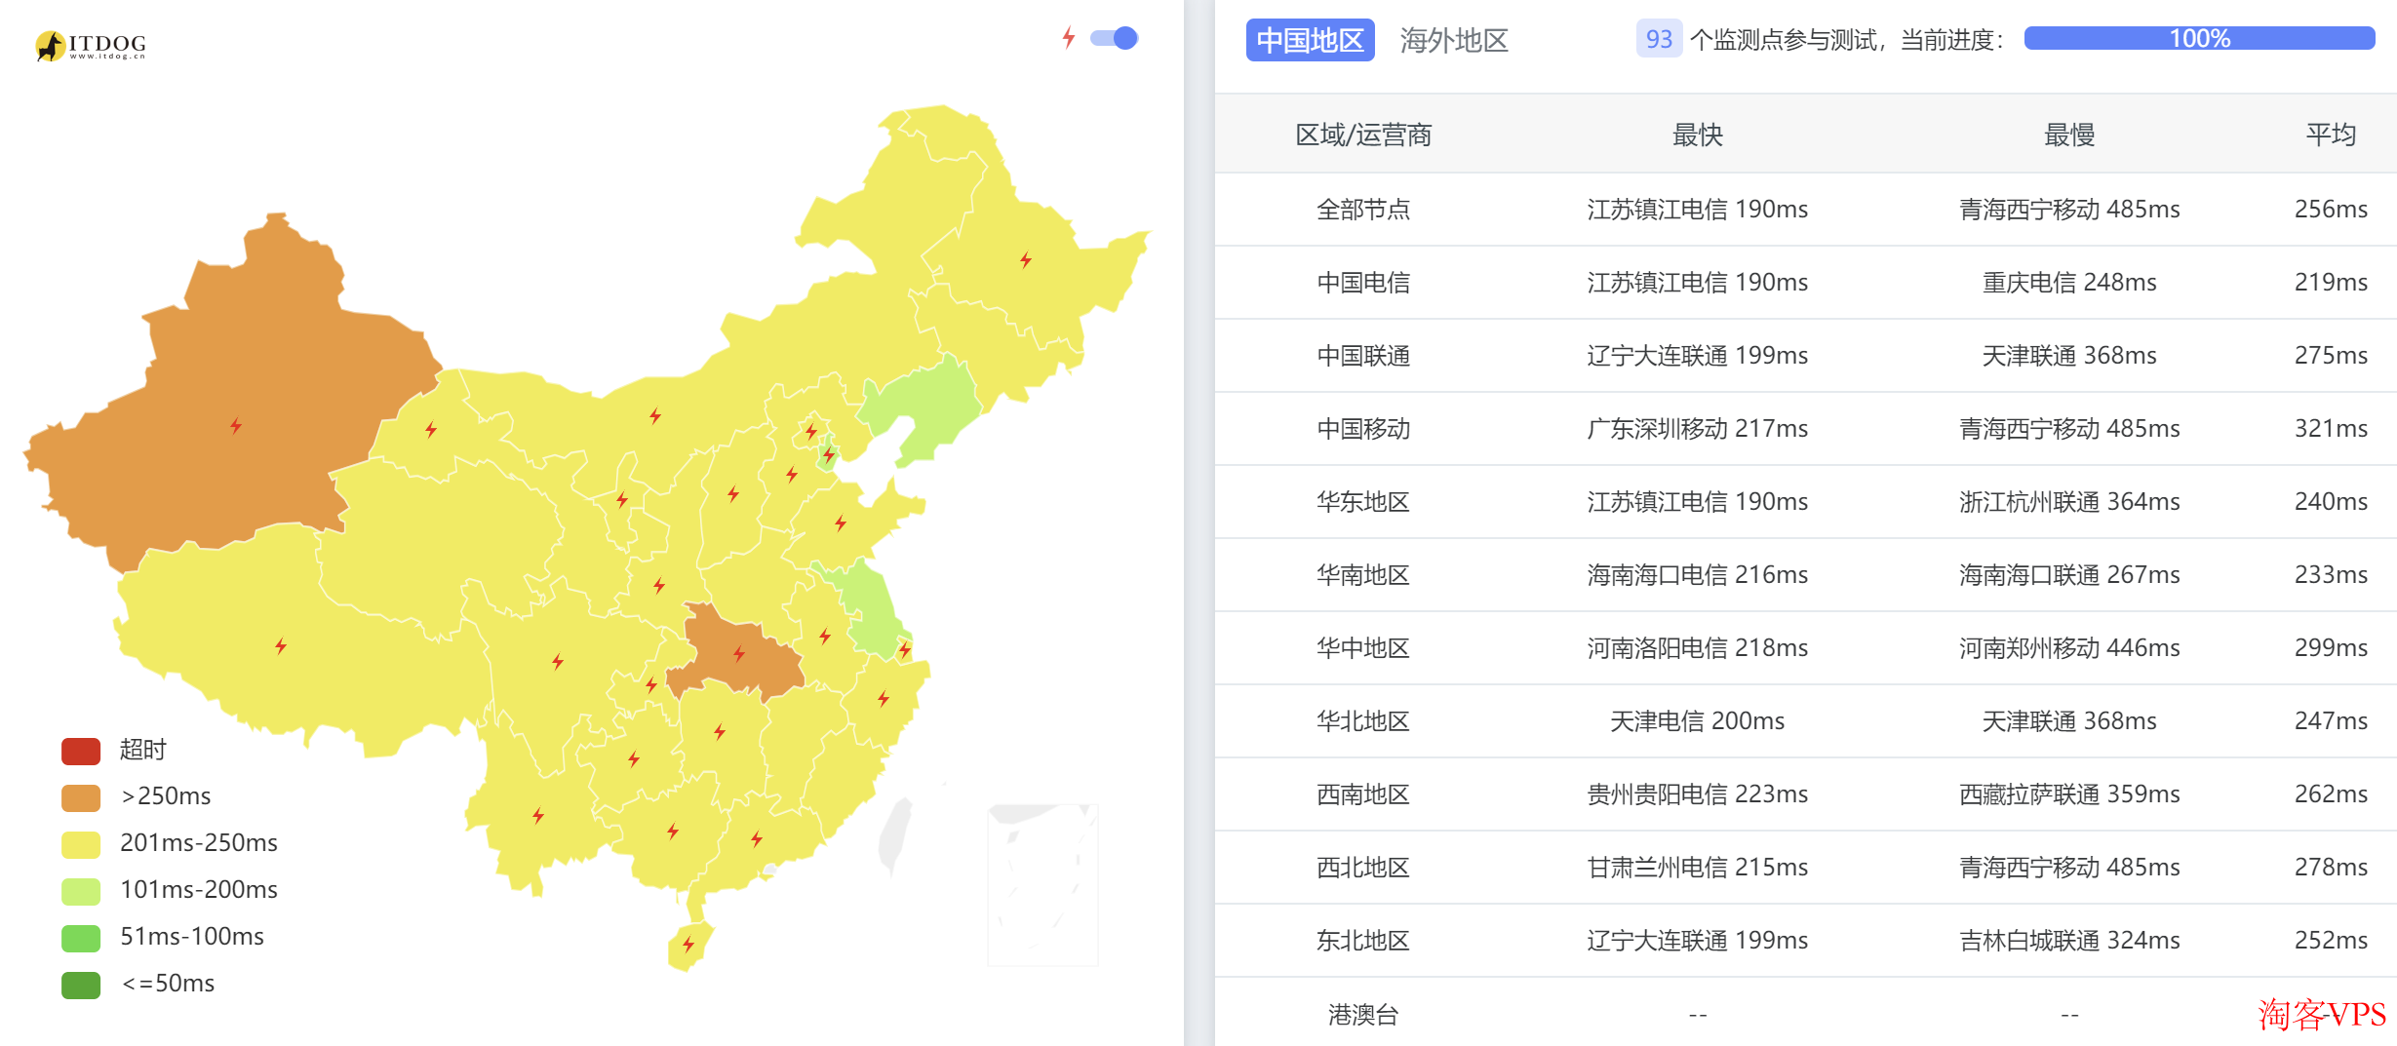Click the red lightning icon beside the switch
The width and height of the screenshot is (2397, 1046).
tap(1069, 38)
